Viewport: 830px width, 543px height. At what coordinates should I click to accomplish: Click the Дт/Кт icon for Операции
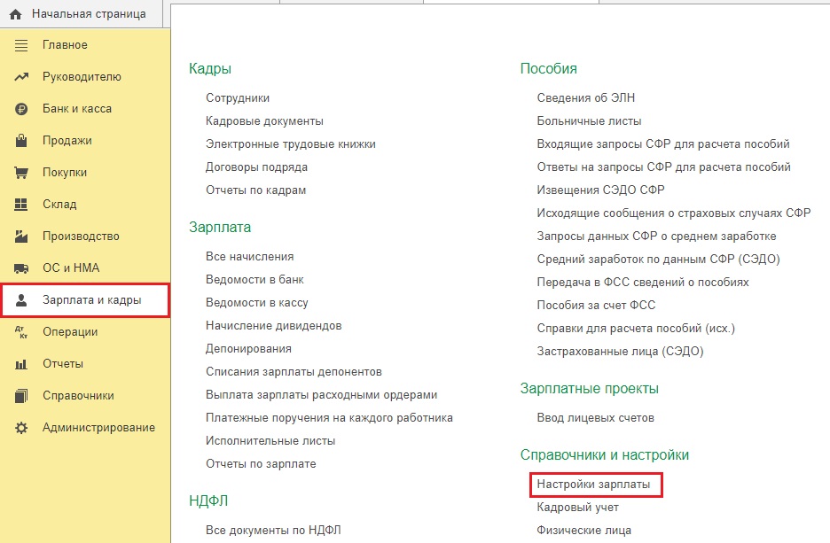tap(21, 332)
